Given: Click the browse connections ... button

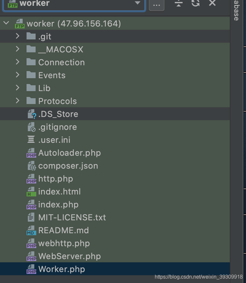Looking at the screenshot, I should 156,4.
